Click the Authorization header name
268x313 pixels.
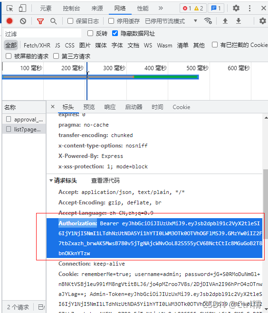(x=77, y=223)
